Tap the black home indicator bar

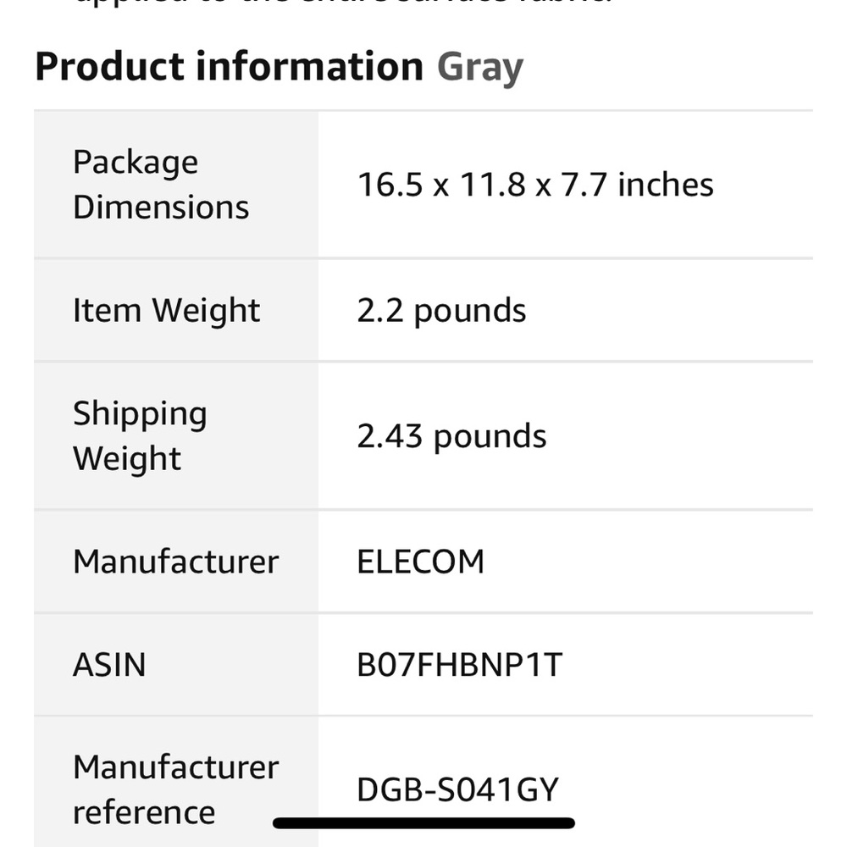[x=423, y=822]
